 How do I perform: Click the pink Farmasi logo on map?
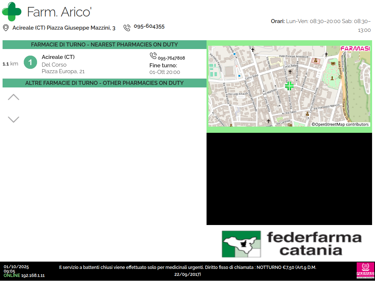[x=354, y=49]
